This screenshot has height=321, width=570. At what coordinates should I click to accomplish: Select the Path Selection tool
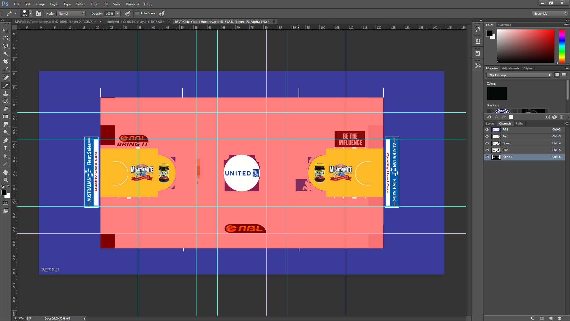(x=6, y=156)
